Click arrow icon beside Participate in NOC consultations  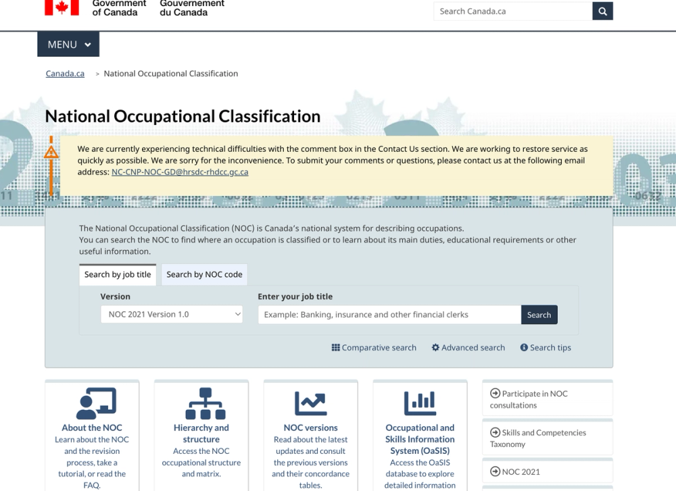496,393
